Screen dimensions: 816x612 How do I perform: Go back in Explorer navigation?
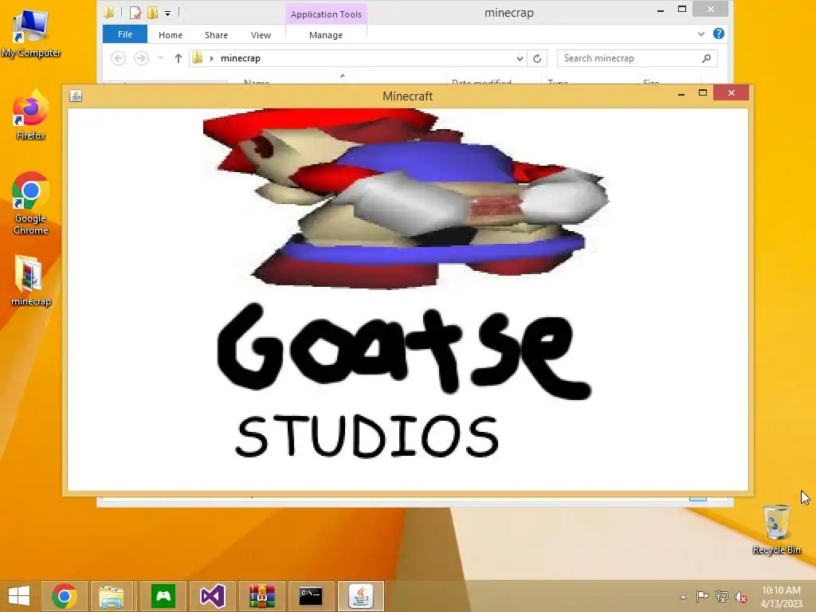[x=119, y=58]
